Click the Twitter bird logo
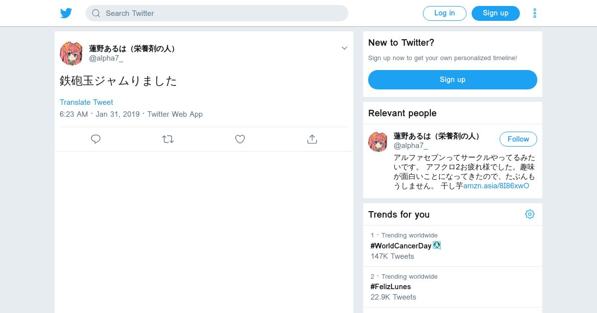Screen dimensions: 597x313 coord(66,13)
